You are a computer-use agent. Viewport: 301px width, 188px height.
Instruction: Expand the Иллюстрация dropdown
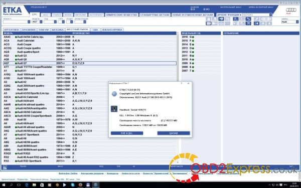tap(85, 22)
